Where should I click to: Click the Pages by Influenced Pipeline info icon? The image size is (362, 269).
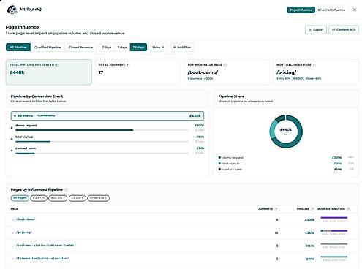[x=67, y=189]
